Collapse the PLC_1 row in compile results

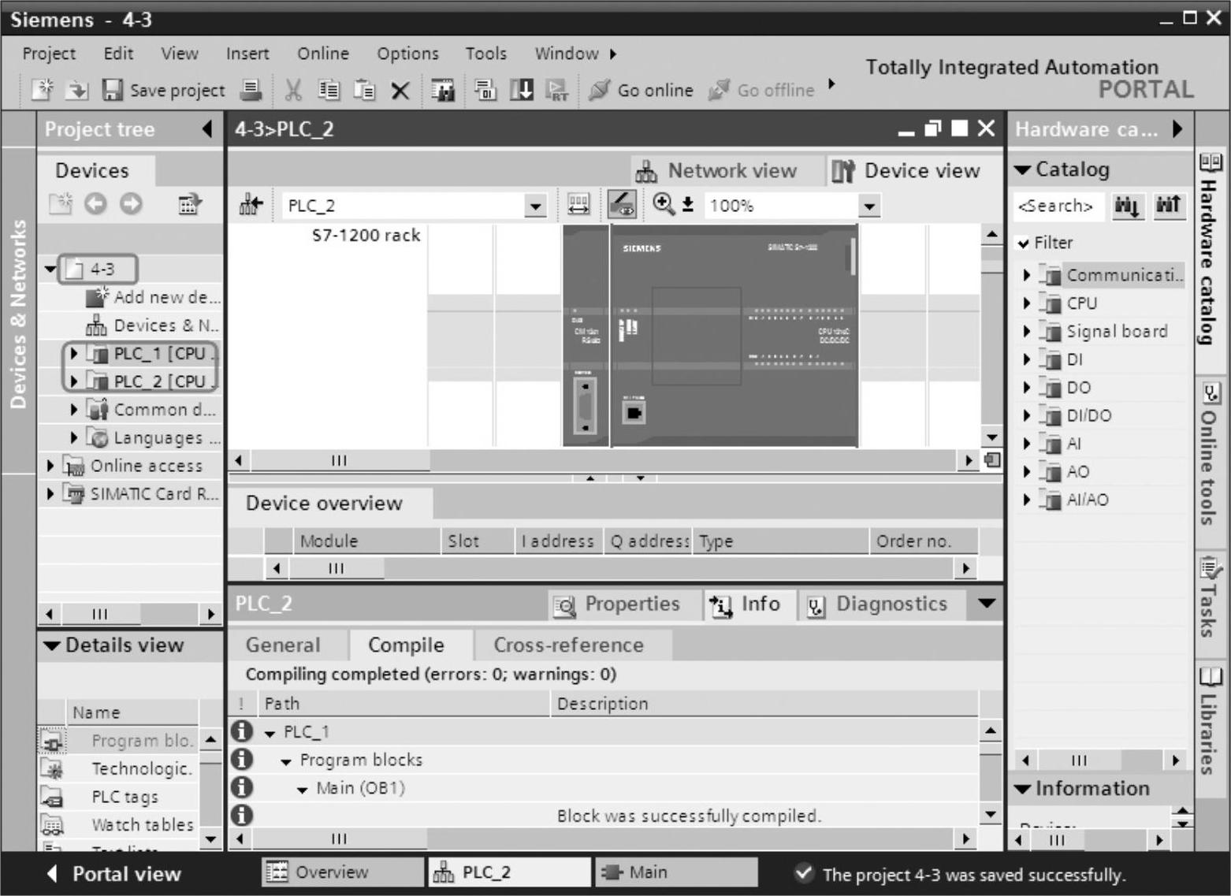[x=270, y=733]
